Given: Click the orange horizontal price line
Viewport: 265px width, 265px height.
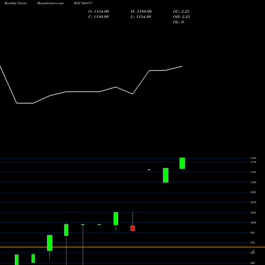Looking at the screenshot, I should (132, 247).
